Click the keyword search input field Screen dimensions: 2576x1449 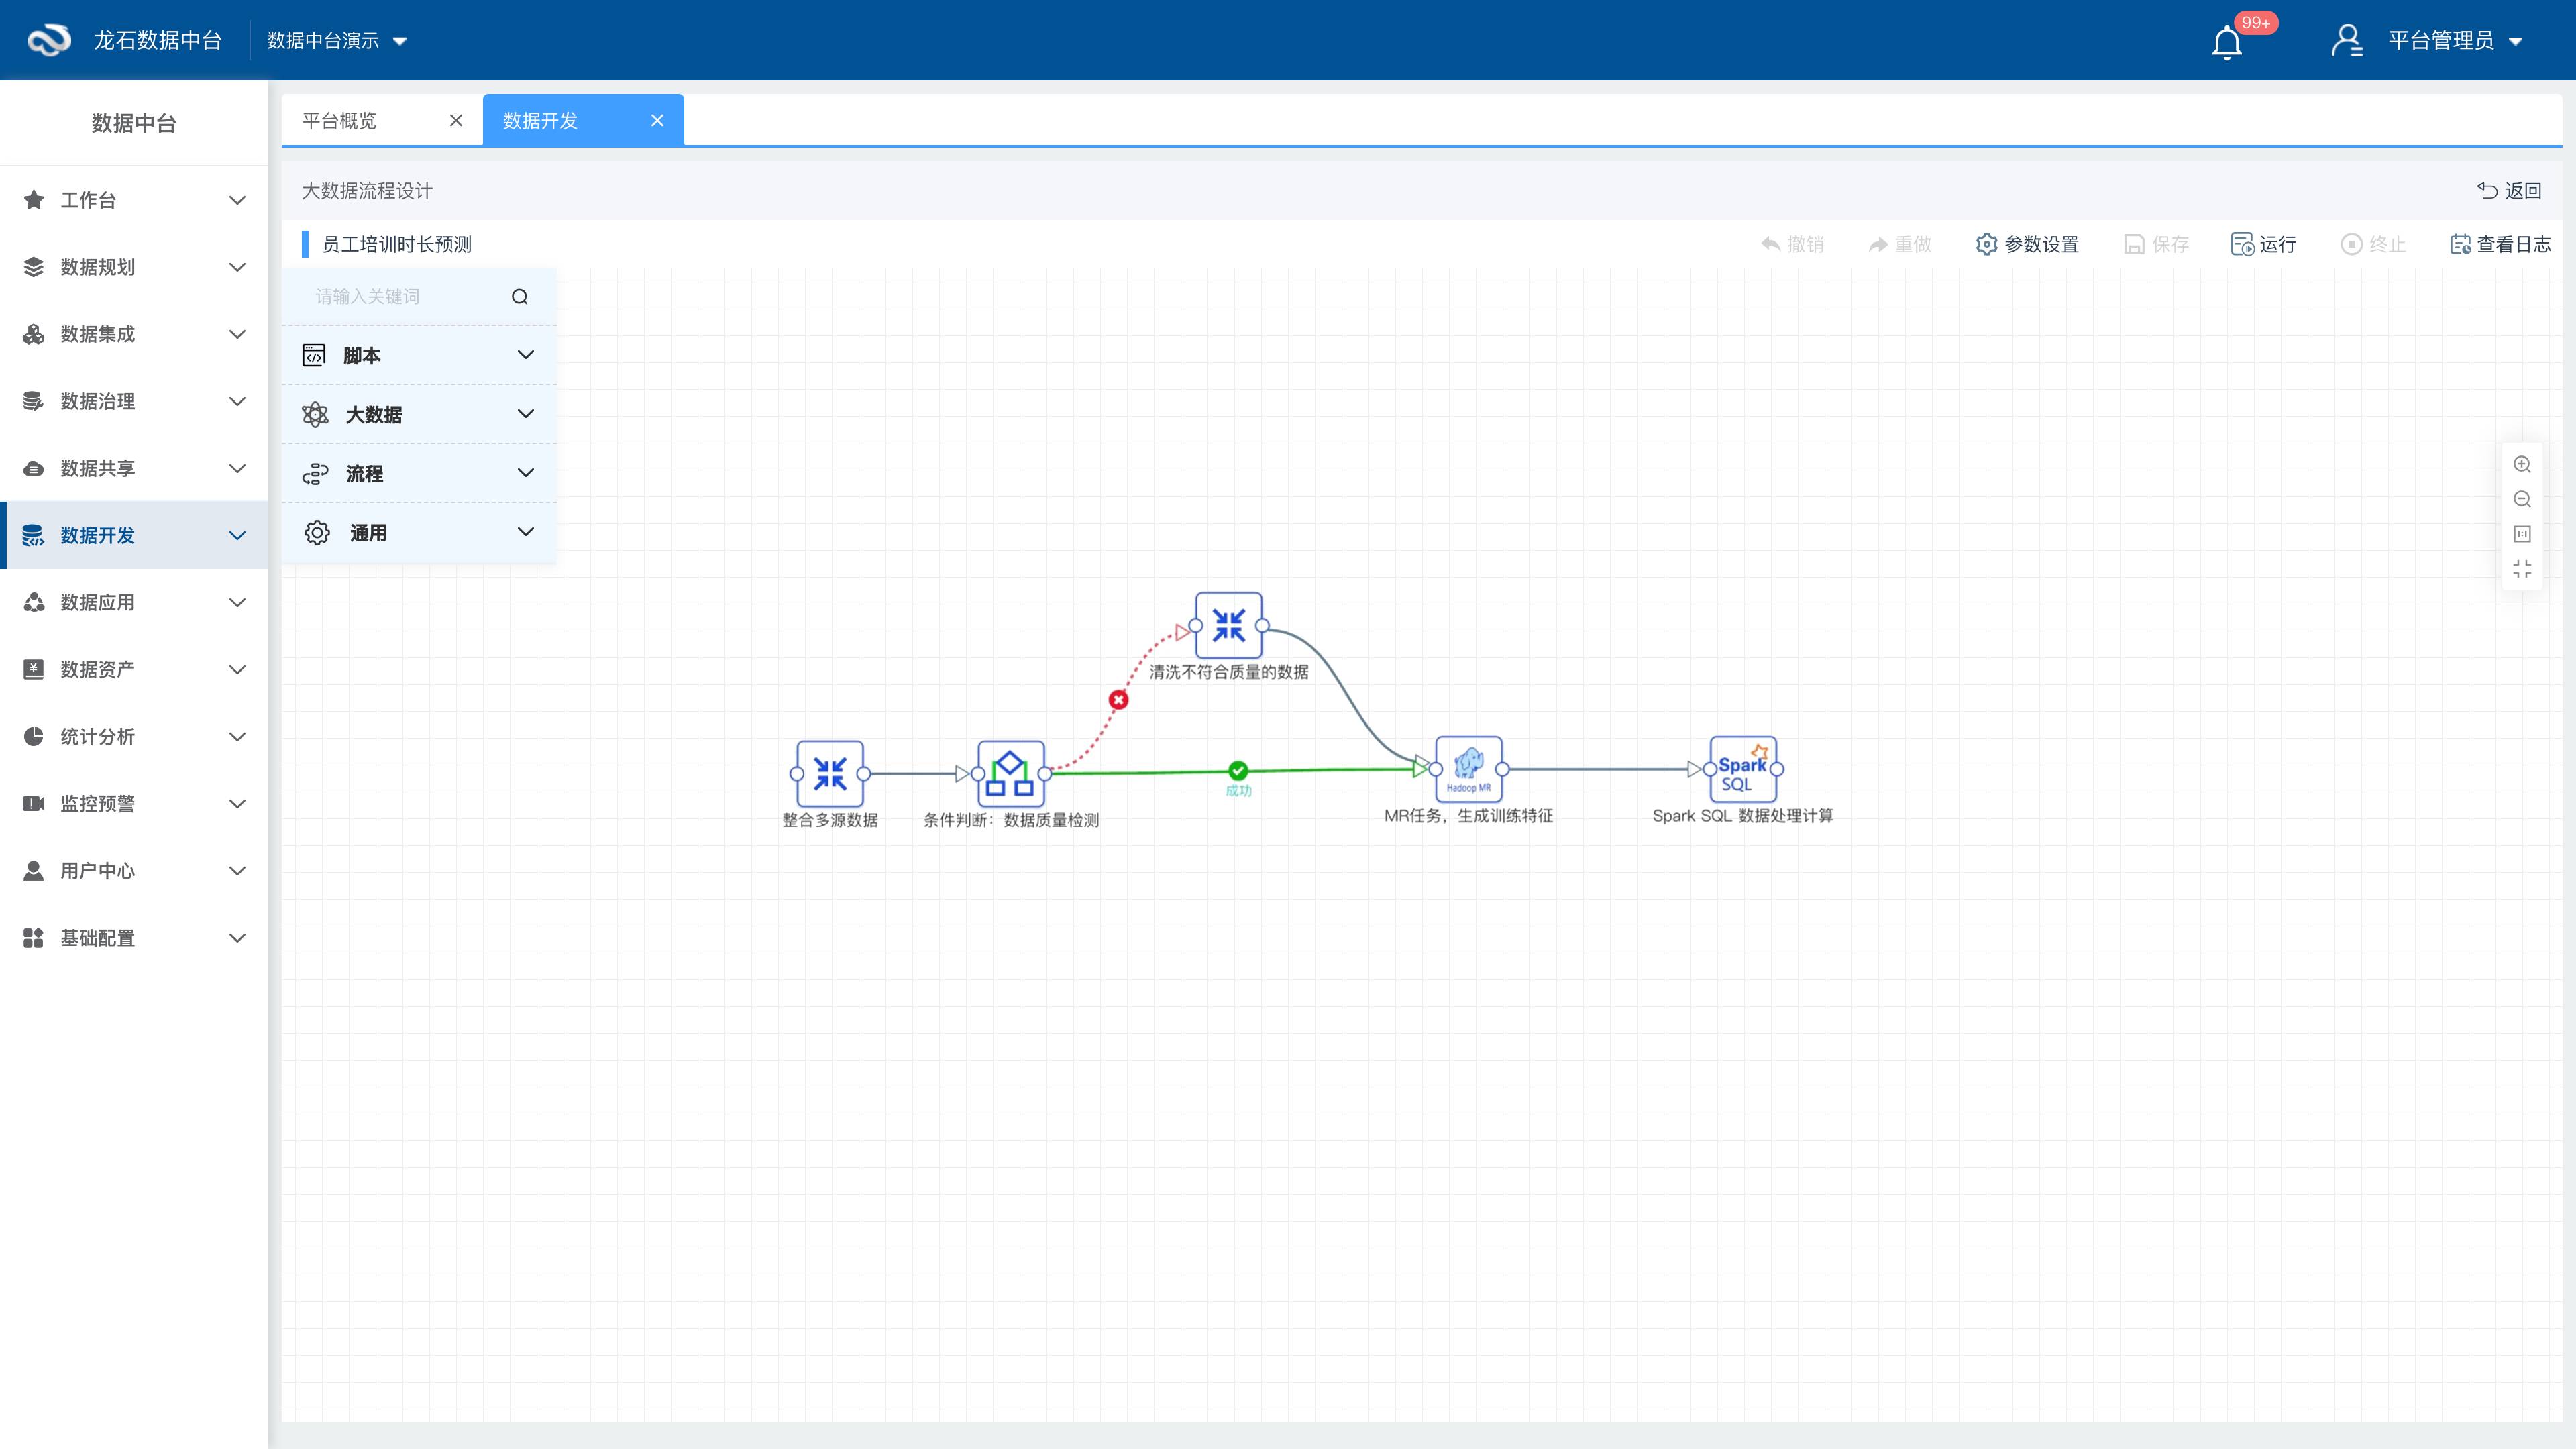tap(405, 296)
